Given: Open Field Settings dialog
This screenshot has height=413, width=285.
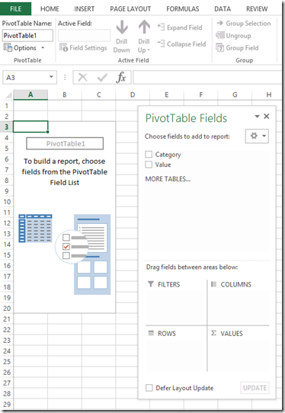Looking at the screenshot, I should (x=83, y=48).
